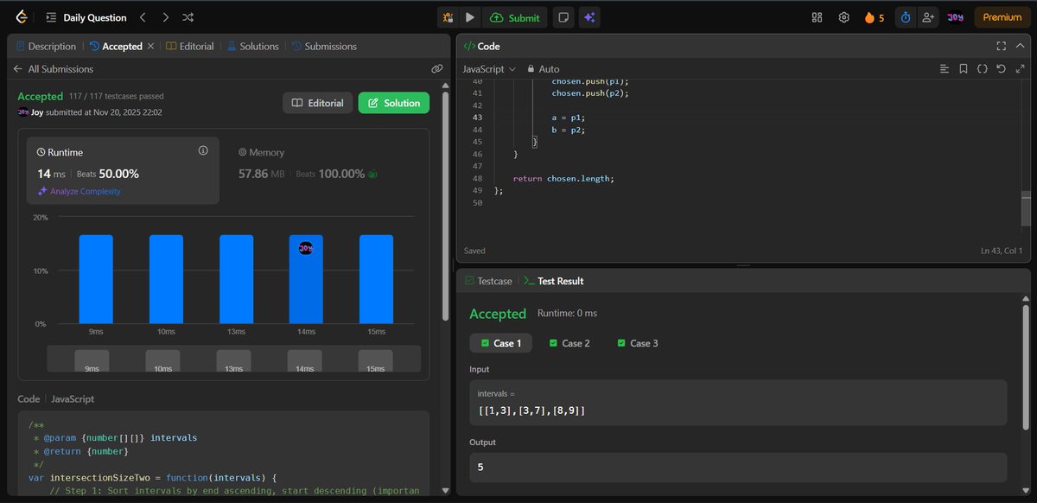Switch to the Editorial tab

tap(194, 46)
